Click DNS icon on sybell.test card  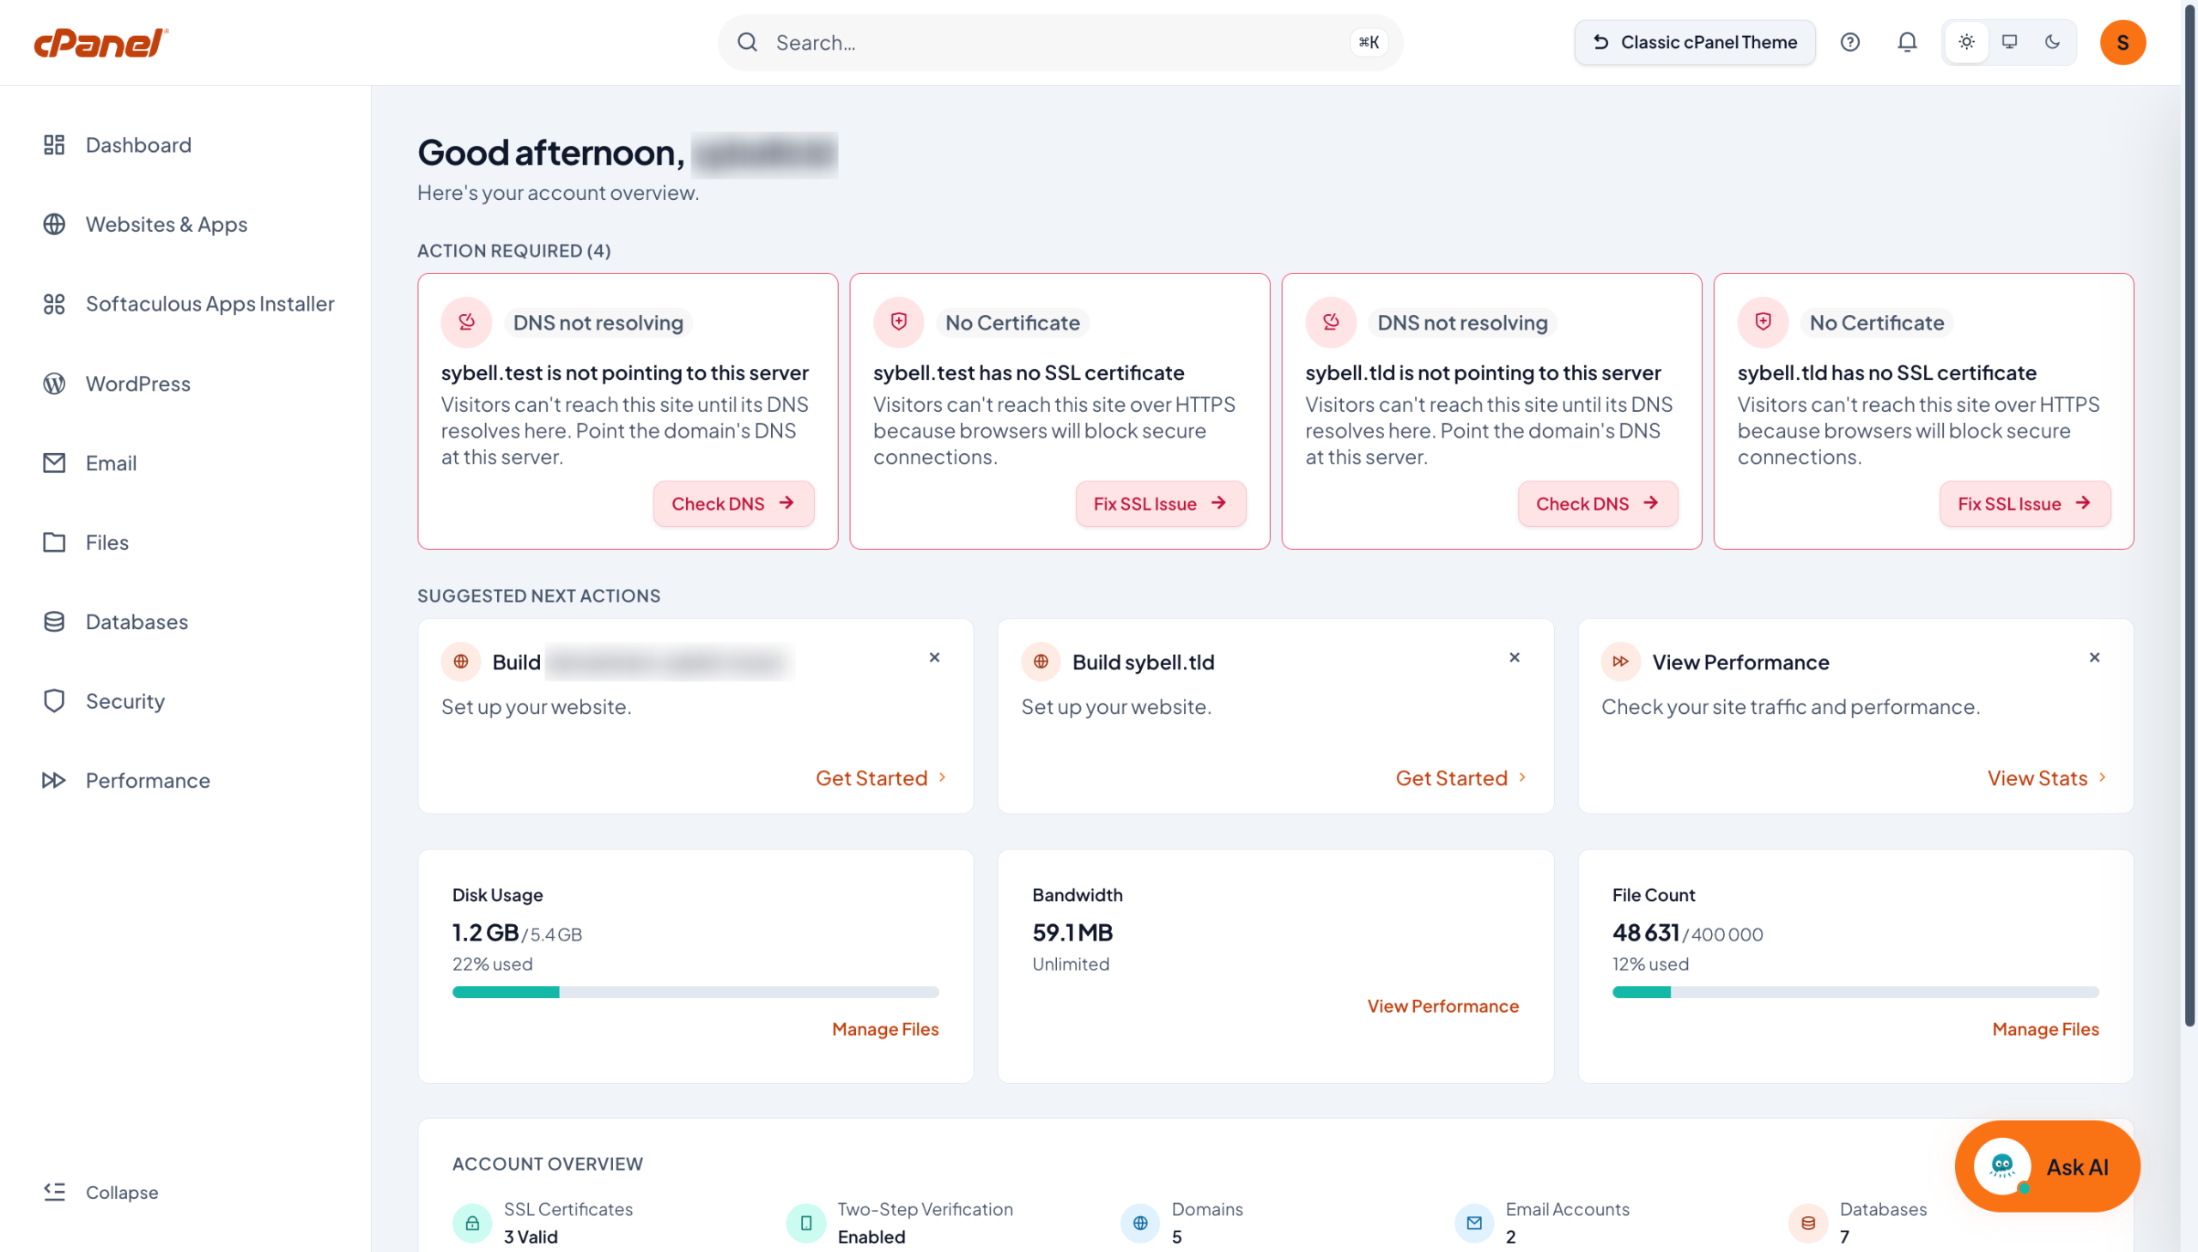click(466, 323)
